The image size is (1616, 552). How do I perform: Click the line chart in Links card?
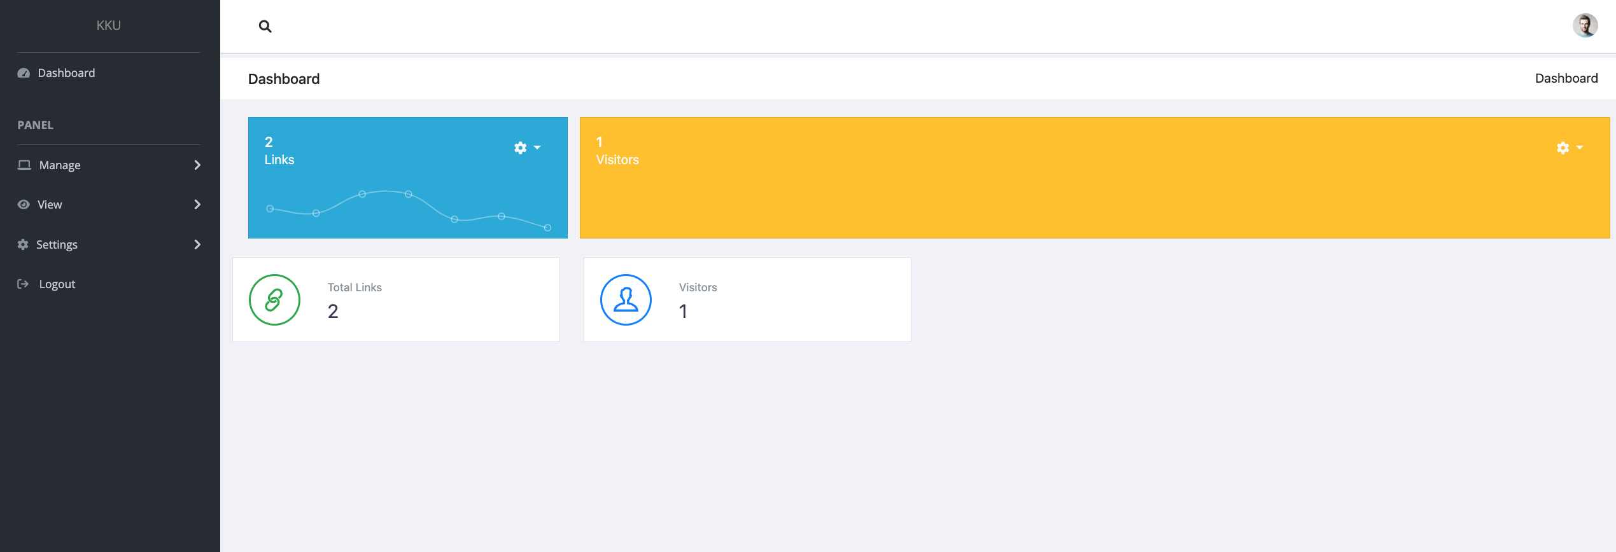point(407,209)
